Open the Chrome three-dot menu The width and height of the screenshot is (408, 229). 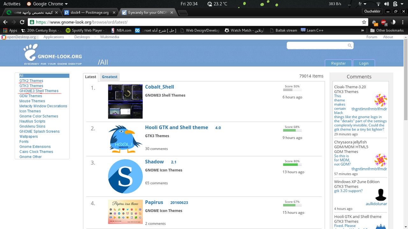pos(402,22)
